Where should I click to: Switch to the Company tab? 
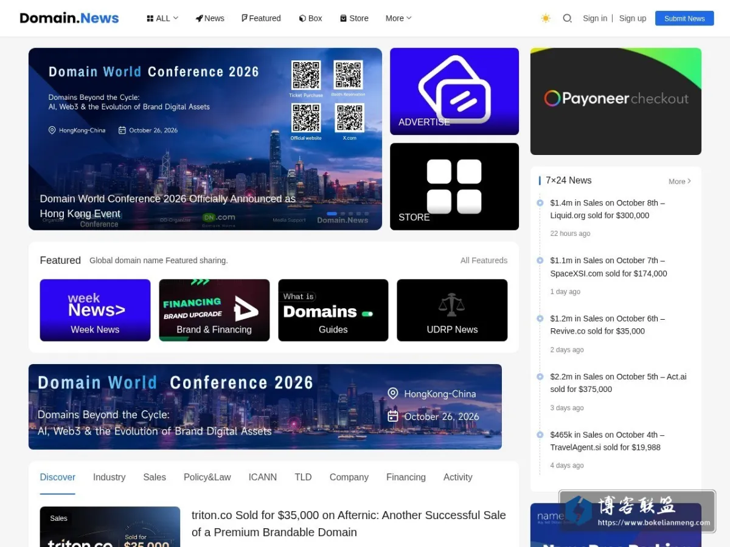349,477
